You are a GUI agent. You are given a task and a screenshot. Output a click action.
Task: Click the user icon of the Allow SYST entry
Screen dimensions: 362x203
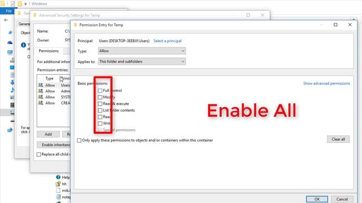41,97
